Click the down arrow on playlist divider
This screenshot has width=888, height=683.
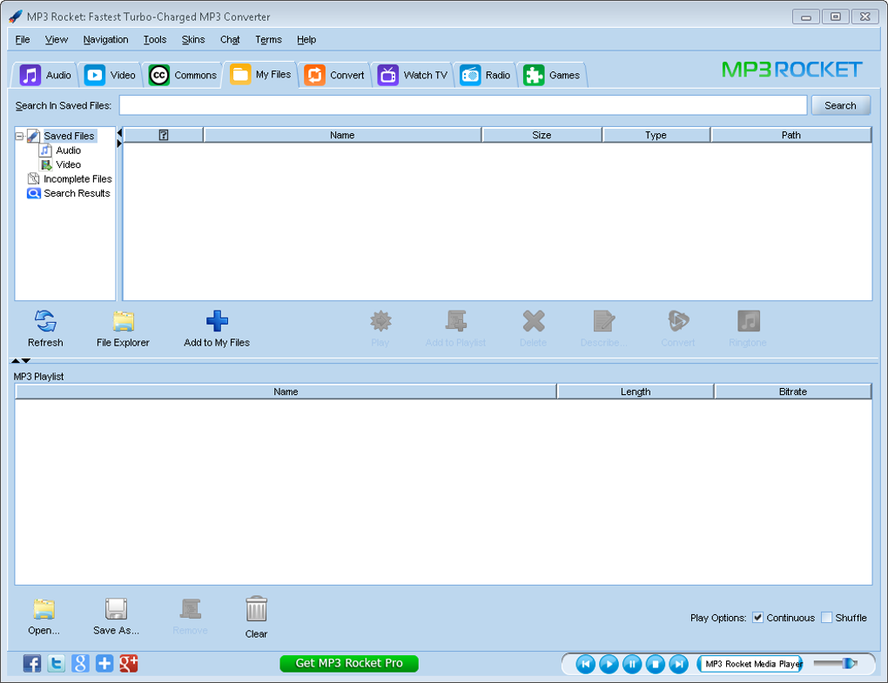pyautogui.click(x=26, y=360)
